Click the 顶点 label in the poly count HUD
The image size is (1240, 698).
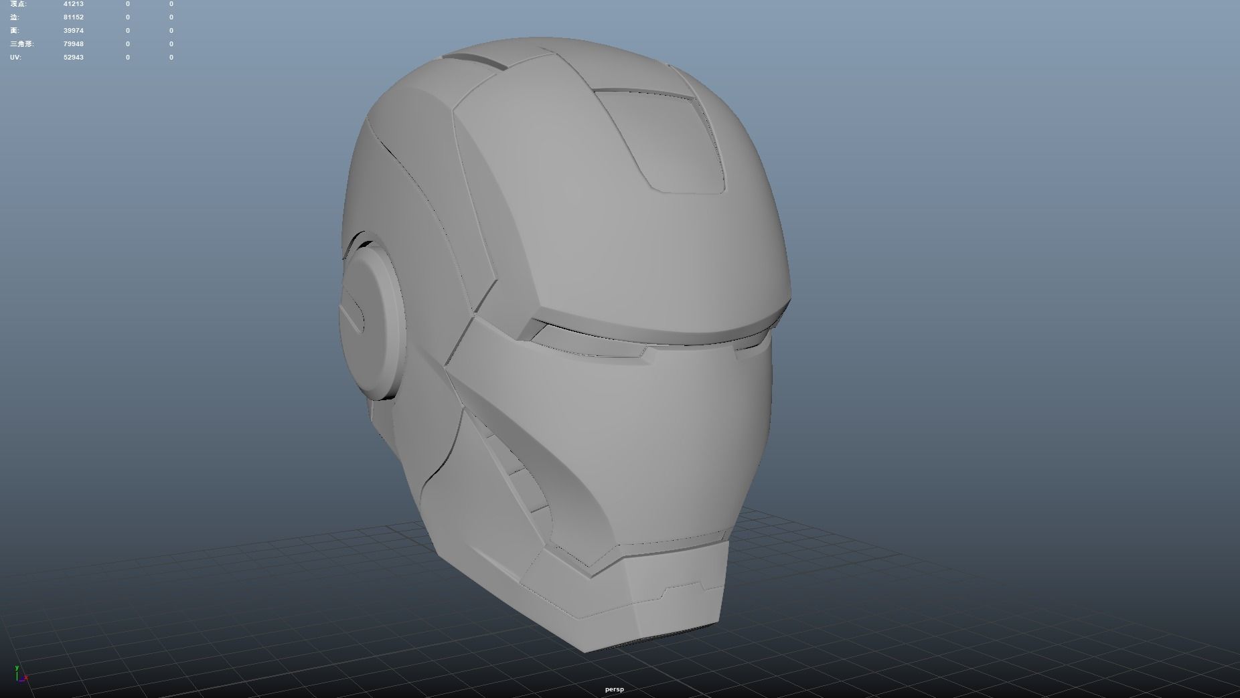coord(19,4)
